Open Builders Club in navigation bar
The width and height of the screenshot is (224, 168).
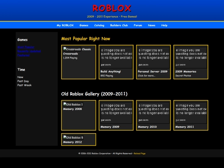pos(119,25)
